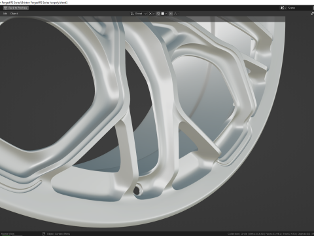Expand the snapping options dropdown arrow
This screenshot has height=236, width=314.
[x=166, y=14]
